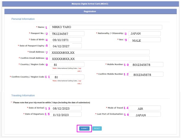Click the Malaysia Digital Arrival Card title
The height and width of the screenshot is (139, 181).
tap(90, 4)
